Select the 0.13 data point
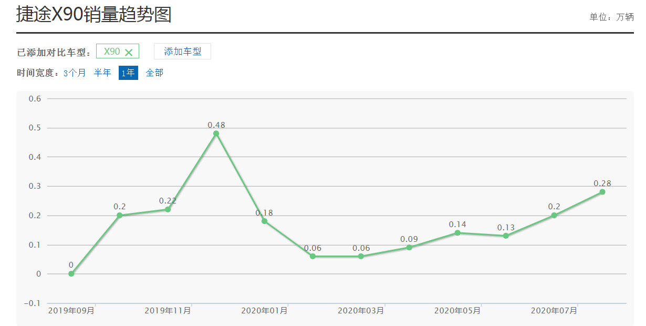 coord(506,236)
